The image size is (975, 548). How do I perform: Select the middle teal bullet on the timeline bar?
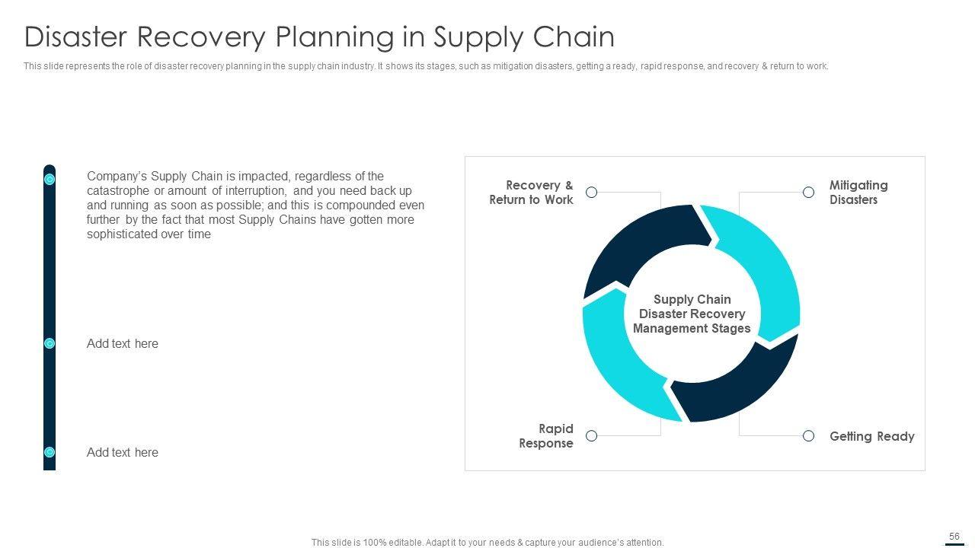click(50, 344)
